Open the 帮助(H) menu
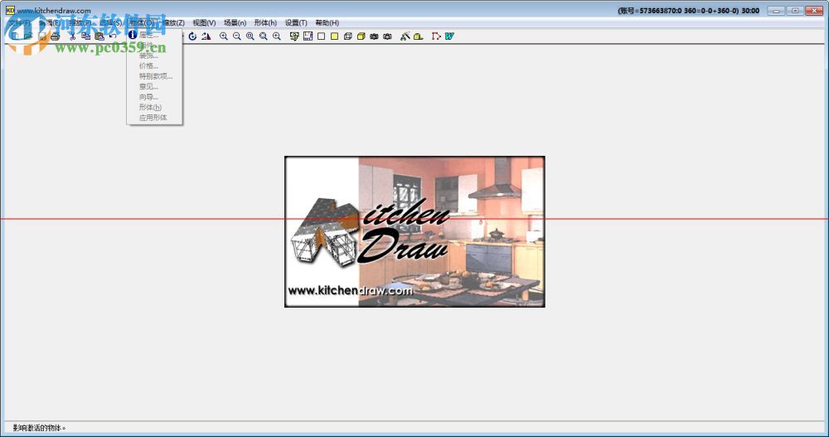The image size is (829, 437). click(327, 22)
